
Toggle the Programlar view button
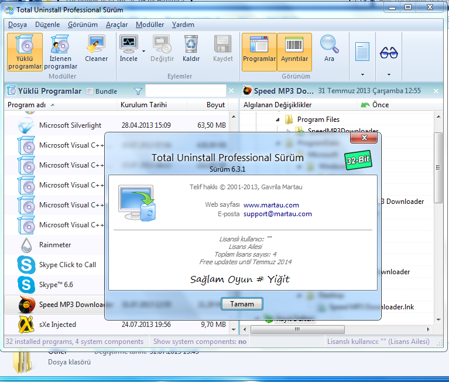click(x=259, y=52)
